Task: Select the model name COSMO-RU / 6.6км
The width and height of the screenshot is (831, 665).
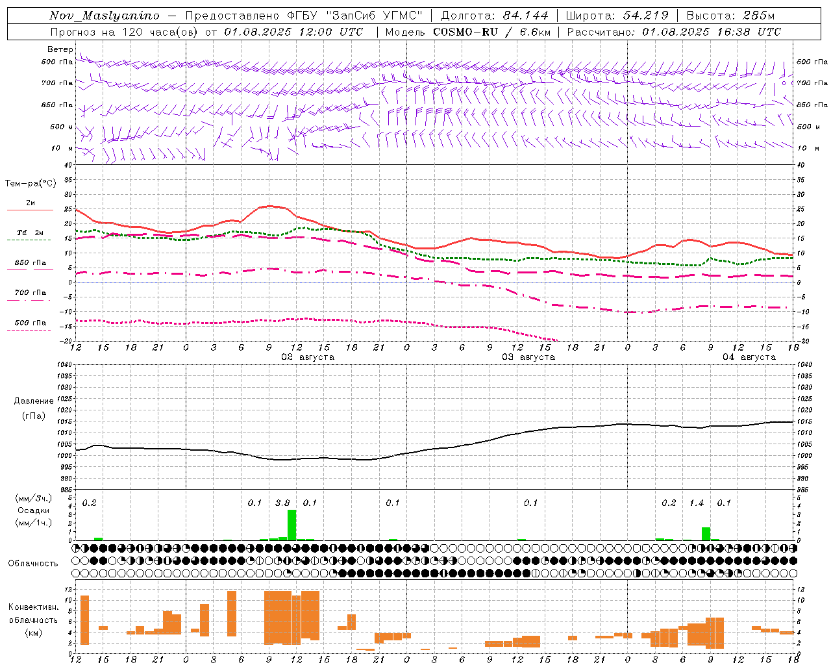Action: pyautogui.click(x=492, y=32)
